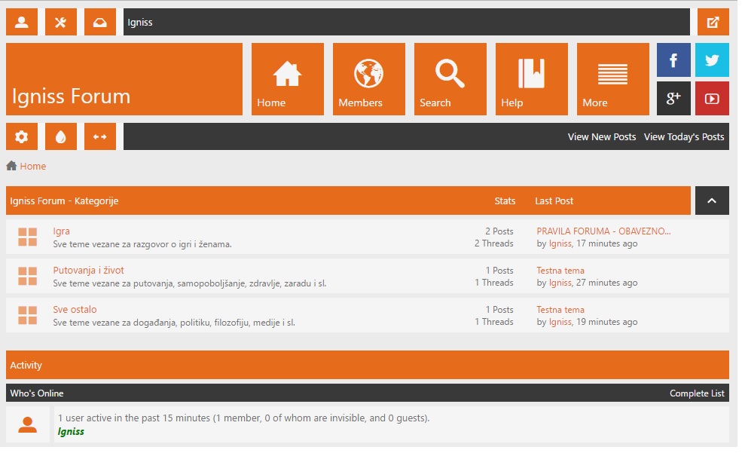Click View New Posts link

click(x=601, y=137)
